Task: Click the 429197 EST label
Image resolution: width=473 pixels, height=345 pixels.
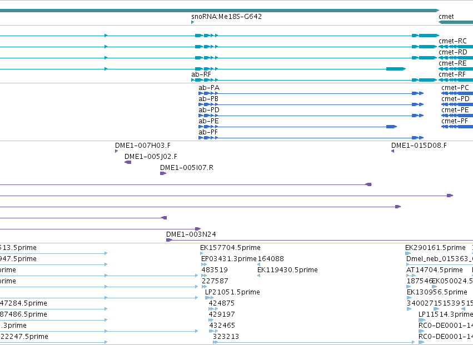Action: (222, 314)
